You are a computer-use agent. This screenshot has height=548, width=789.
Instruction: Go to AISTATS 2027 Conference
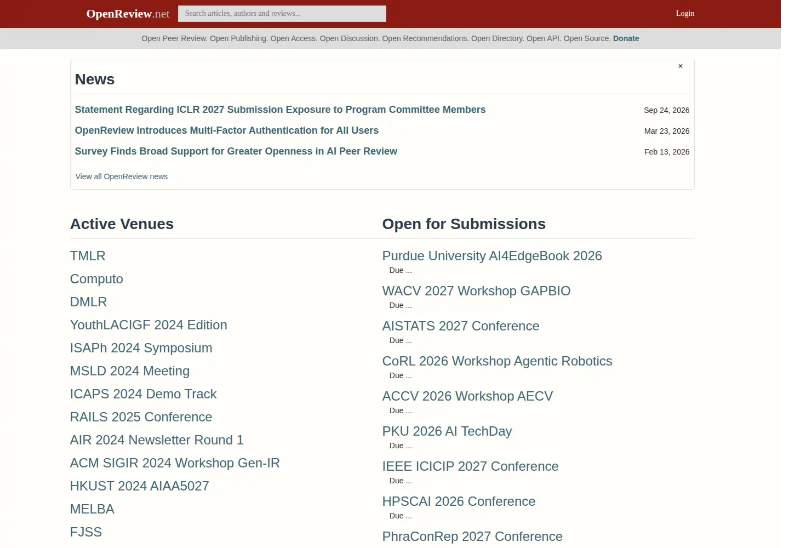pyautogui.click(x=461, y=326)
